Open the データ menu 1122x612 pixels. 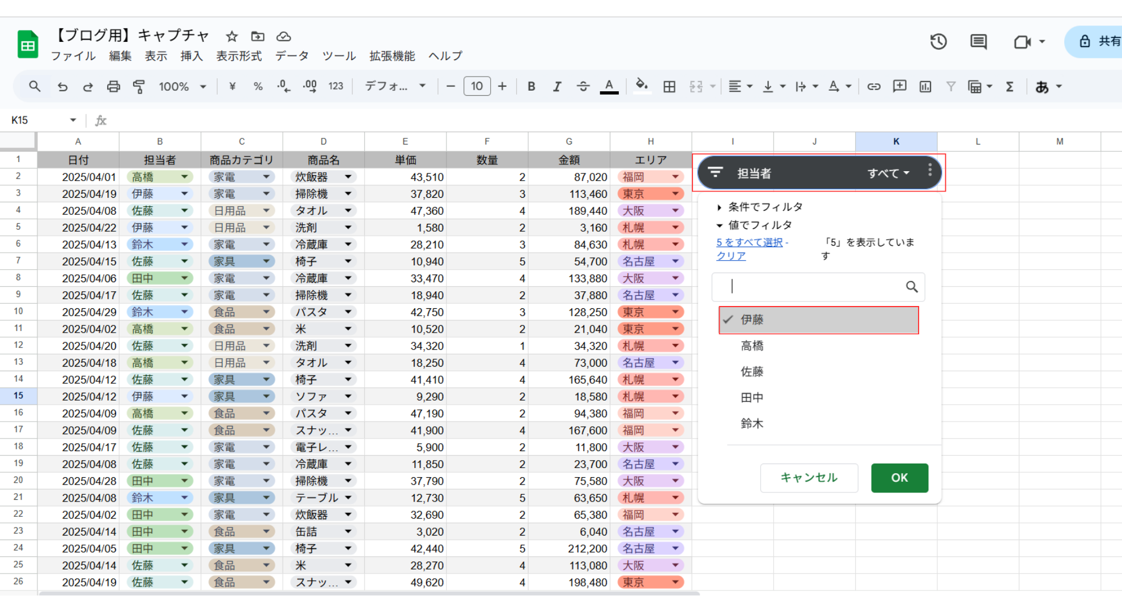pos(292,56)
